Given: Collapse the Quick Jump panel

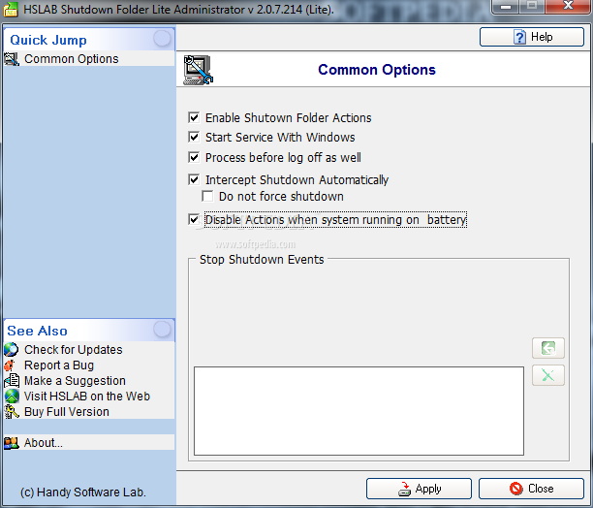Looking at the screenshot, I should point(162,38).
